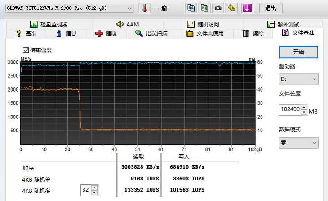
Task: Toggle the 传输速度 checkbox
Action: tap(26, 50)
